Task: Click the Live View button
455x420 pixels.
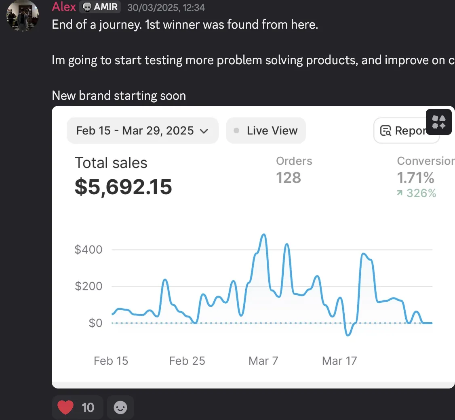Action: 266,130
